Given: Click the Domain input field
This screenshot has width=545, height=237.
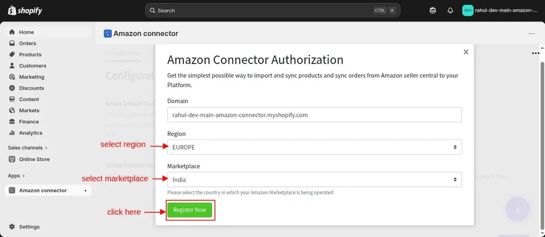Looking at the screenshot, I should pyautogui.click(x=314, y=115).
